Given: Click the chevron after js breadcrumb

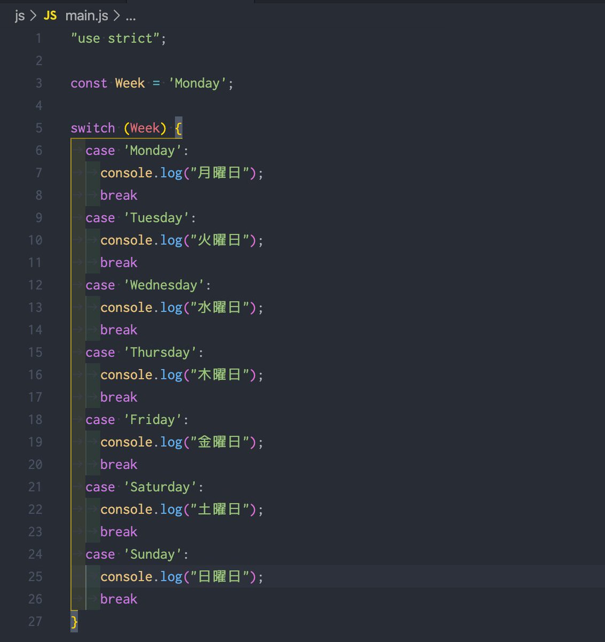Looking at the screenshot, I should (x=33, y=16).
